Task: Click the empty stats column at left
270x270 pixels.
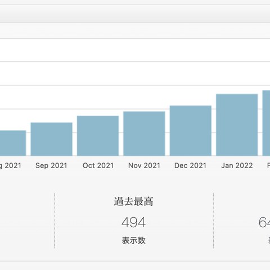Action: 27,220
